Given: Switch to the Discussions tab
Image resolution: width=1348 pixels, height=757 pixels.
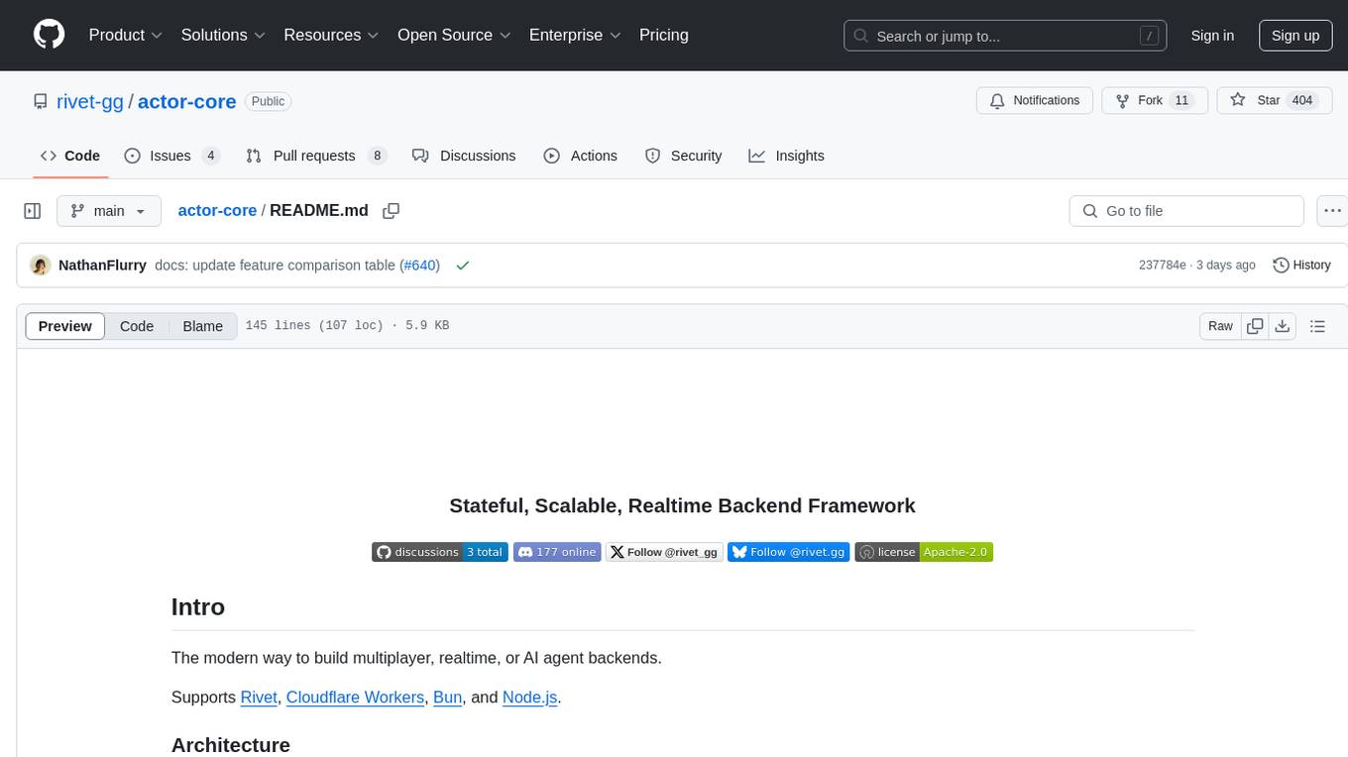Looking at the screenshot, I should click(464, 156).
